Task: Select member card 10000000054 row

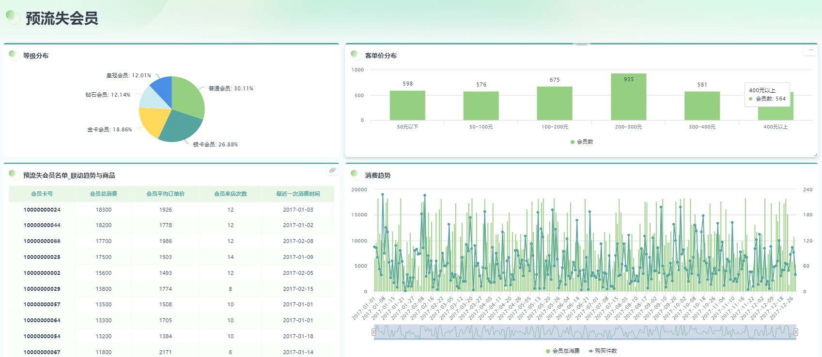Action: click(171, 336)
